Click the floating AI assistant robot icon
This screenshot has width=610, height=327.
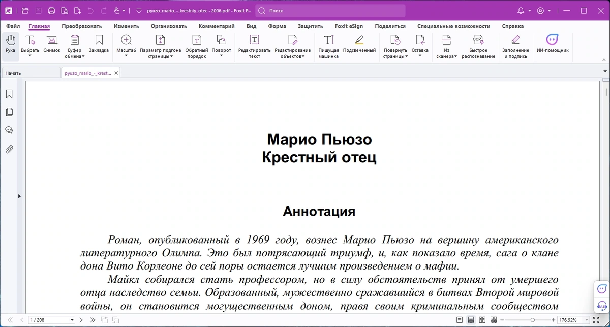[x=602, y=289]
